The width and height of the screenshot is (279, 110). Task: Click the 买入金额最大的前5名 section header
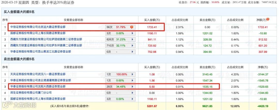[x=19, y=12]
